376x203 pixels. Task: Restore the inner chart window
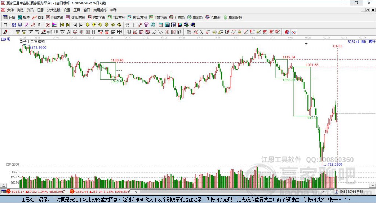pos(368,10)
